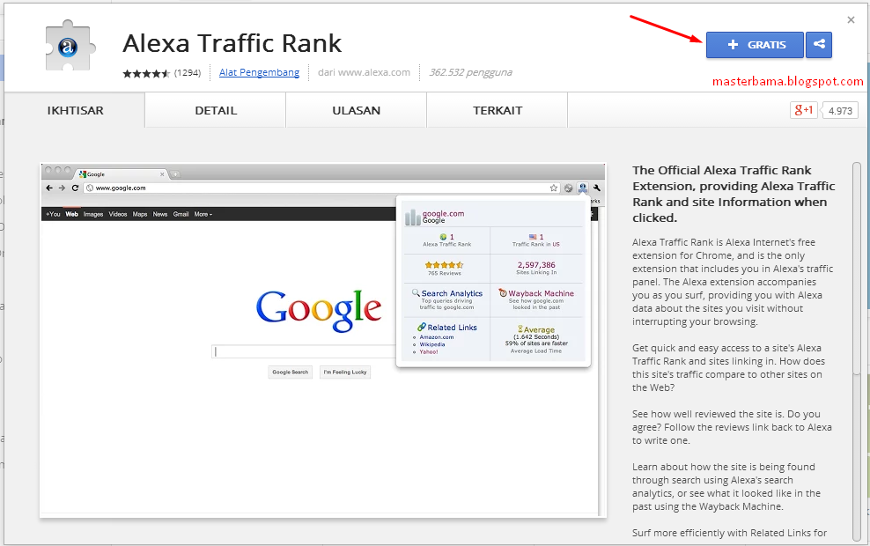Click the Amazon.com related link
870x546 pixels.
click(436, 336)
